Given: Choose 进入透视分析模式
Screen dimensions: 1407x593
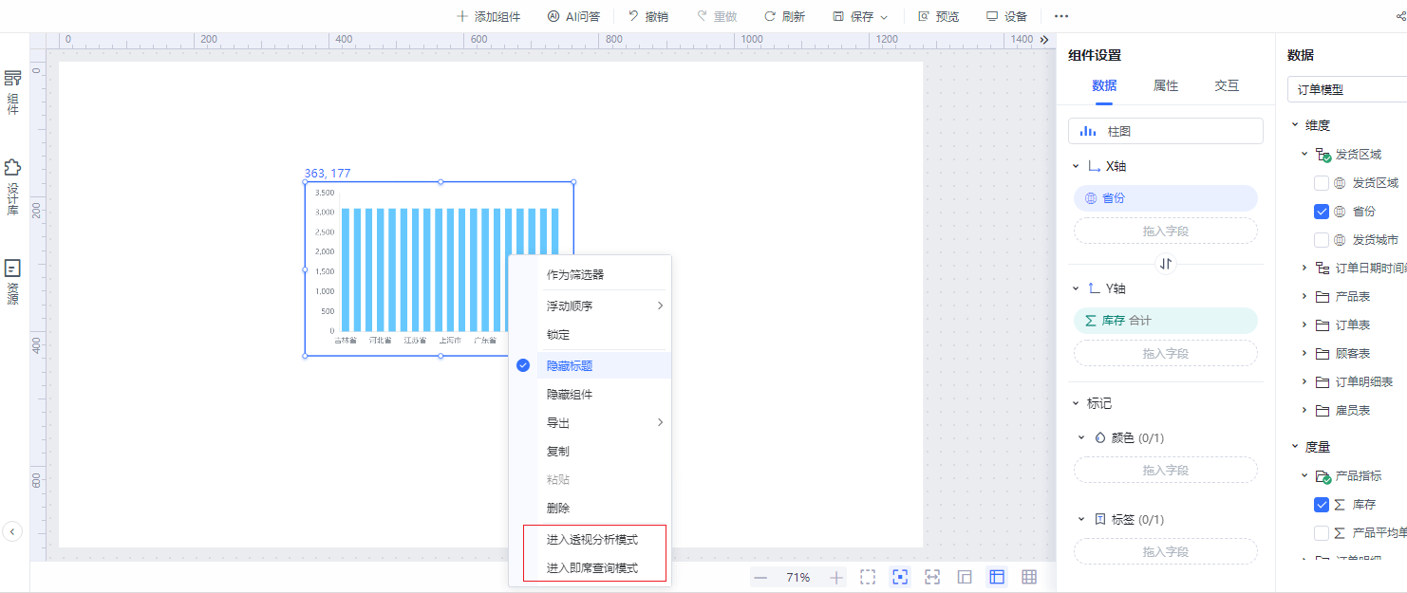Looking at the screenshot, I should [x=591, y=540].
